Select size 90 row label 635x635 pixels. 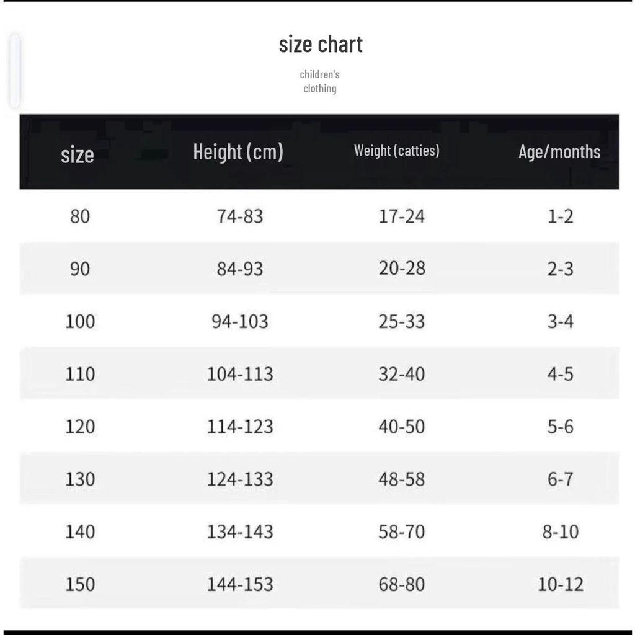80,269
